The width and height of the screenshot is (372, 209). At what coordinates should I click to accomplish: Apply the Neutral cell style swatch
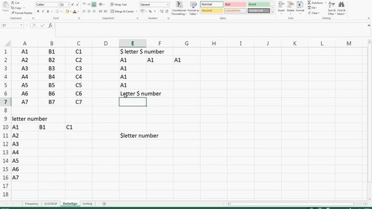[212, 10]
